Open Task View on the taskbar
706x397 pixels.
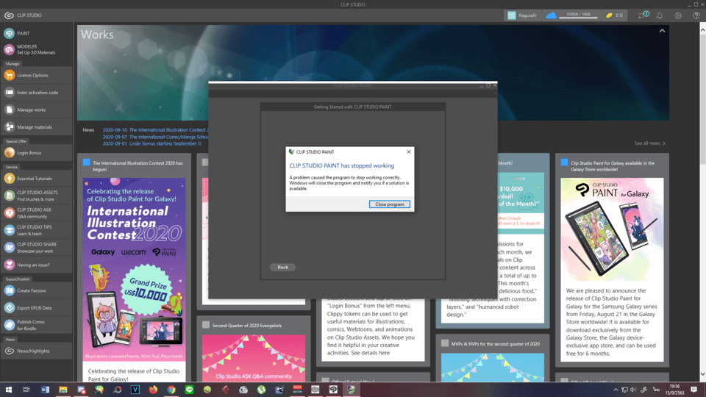tap(26, 390)
